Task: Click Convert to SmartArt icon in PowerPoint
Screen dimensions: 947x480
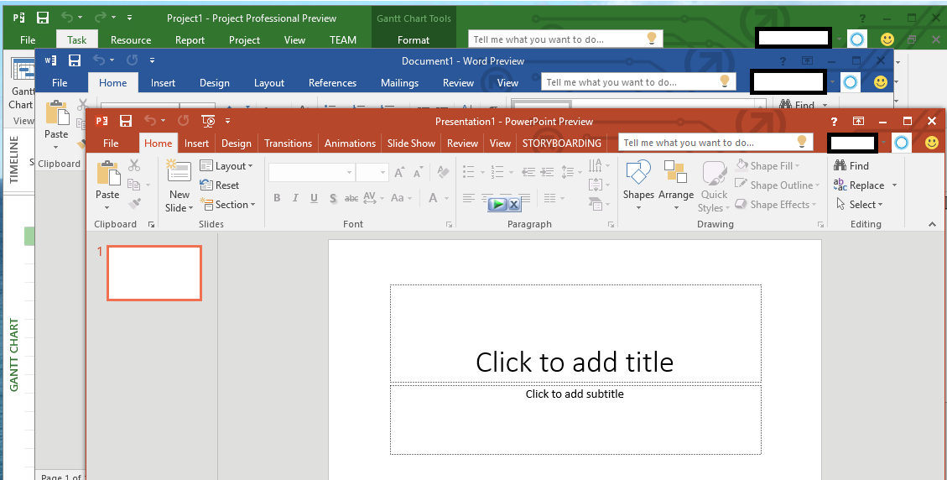Action: click(x=599, y=204)
